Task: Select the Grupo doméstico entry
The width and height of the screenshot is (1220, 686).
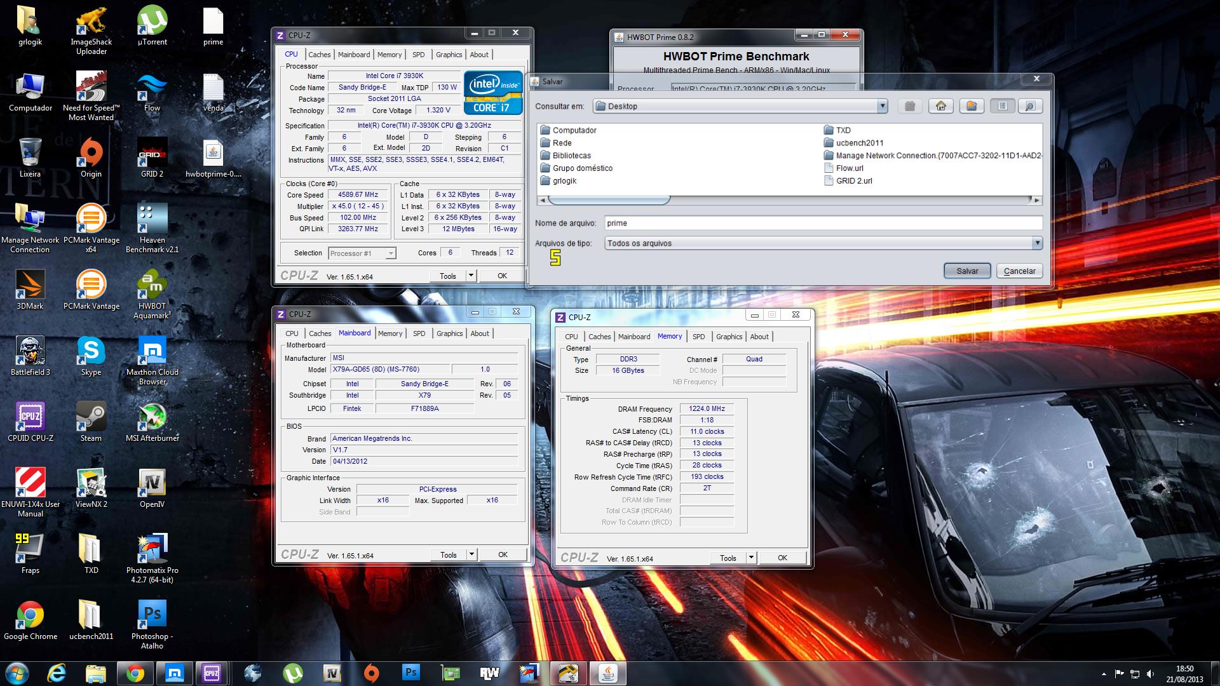Action: click(576, 168)
